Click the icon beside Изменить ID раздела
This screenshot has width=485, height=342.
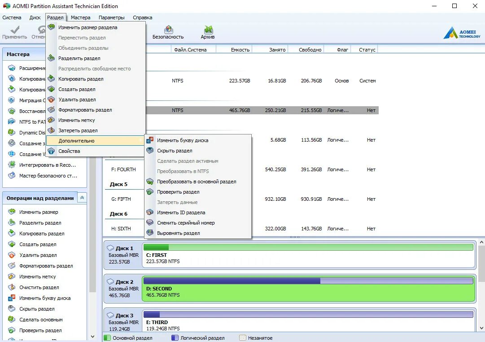pos(150,212)
